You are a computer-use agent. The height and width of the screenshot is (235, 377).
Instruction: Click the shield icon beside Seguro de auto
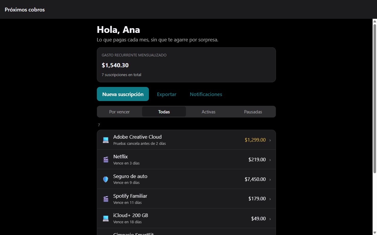point(106,179)
